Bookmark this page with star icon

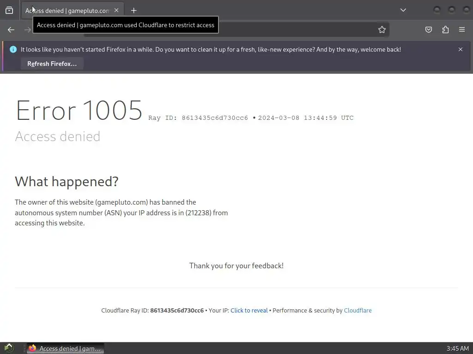(382, 29)
